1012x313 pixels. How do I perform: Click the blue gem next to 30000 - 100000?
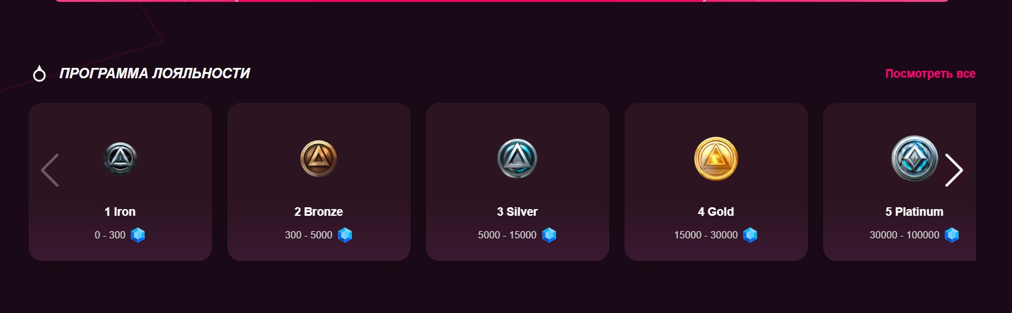952,235
